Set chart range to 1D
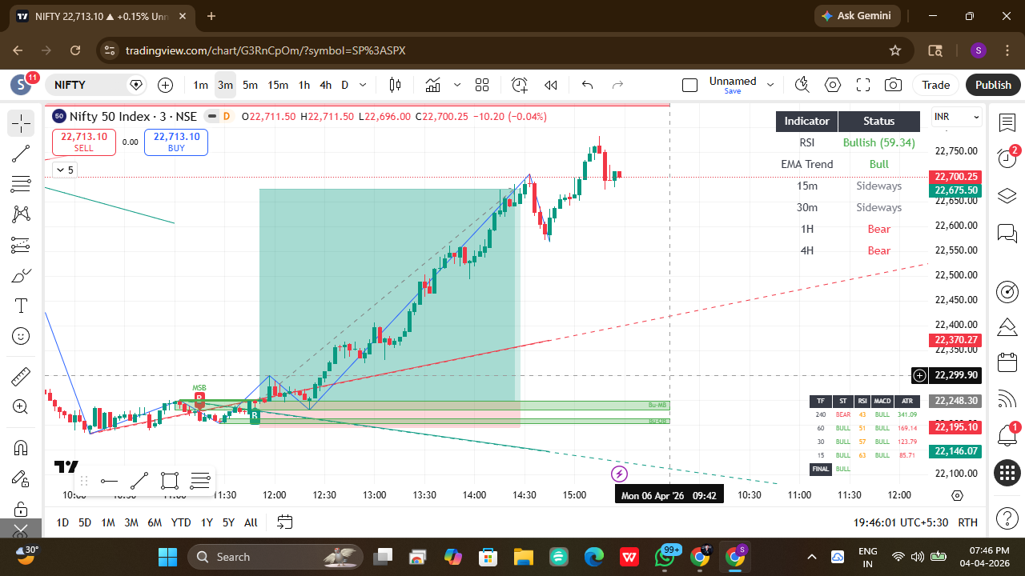The height and width of the screenshot is (576, 1025). point(62,522)
